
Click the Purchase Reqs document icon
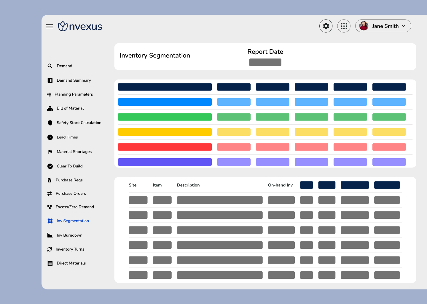point(50,180)
